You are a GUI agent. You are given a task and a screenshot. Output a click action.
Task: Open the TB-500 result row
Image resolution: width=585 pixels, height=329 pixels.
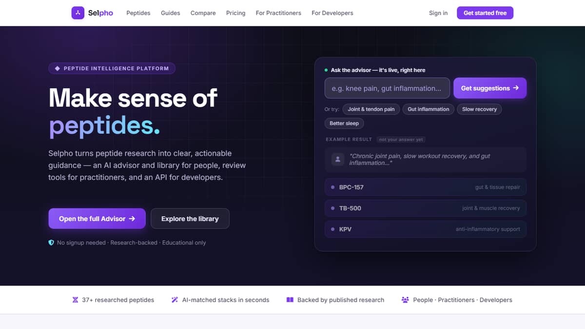pyautogui.click(x=426, y=208)
